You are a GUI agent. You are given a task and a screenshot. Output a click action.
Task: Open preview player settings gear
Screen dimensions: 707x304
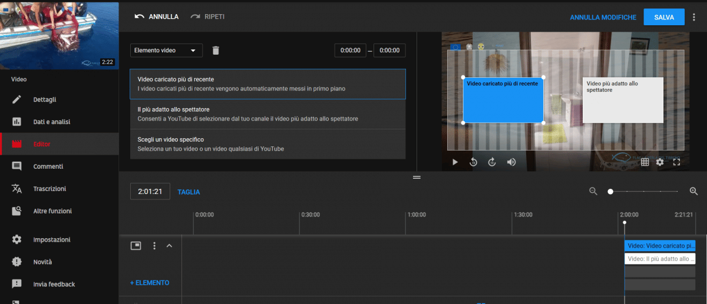click(x=660, y=162)
